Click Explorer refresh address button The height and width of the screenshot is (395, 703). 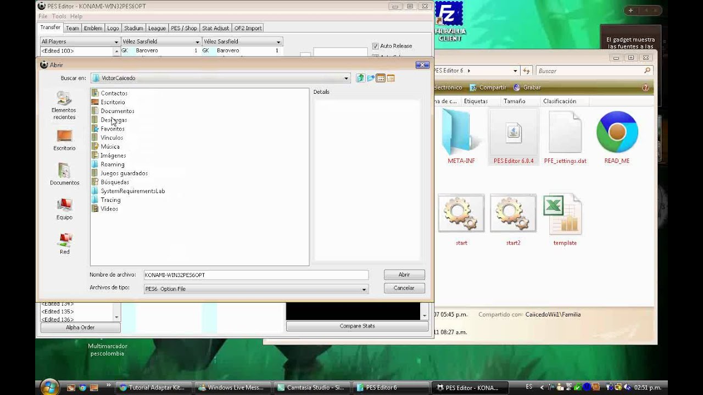[527, 71]
